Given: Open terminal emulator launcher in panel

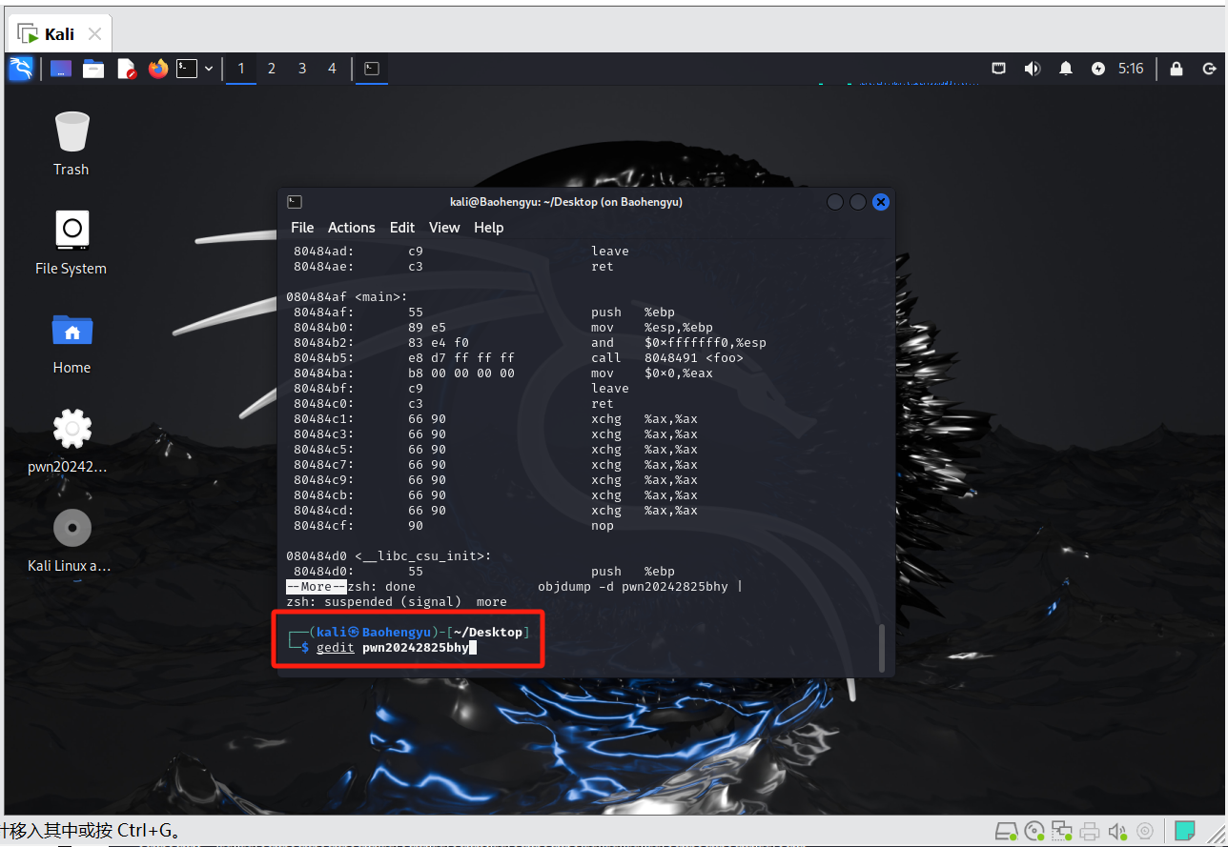Looking at the screenshot, I should (x=187, y=69).
